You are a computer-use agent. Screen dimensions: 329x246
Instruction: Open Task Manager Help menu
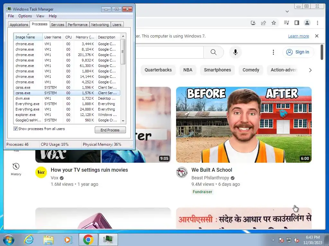pos(53,16)
